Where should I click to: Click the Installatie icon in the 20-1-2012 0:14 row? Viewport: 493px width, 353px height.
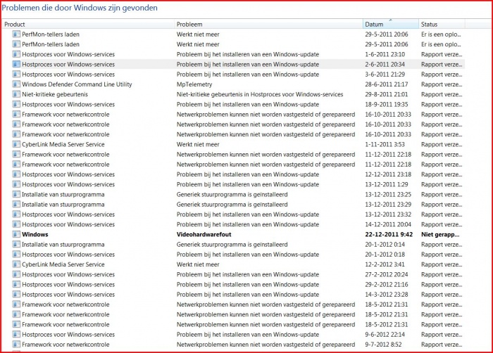tap(16, 244)
